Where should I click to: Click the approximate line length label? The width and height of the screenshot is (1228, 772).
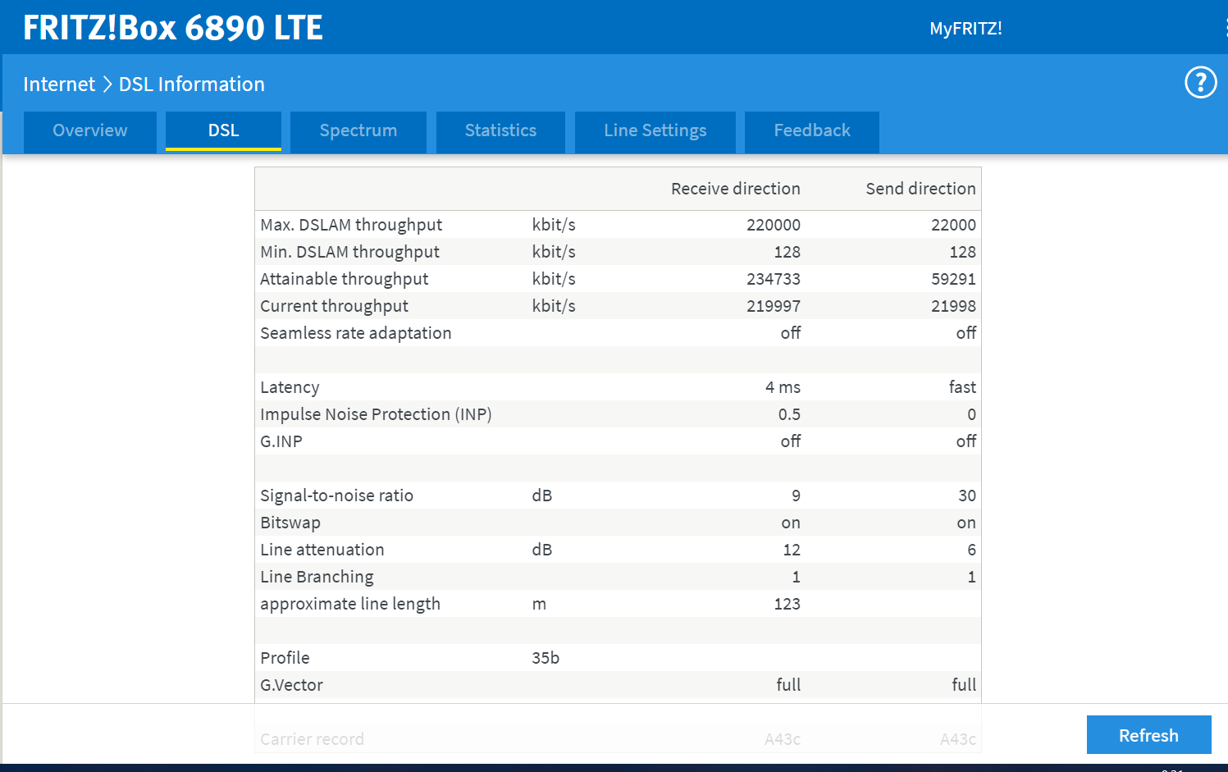(x=350, y=604)
